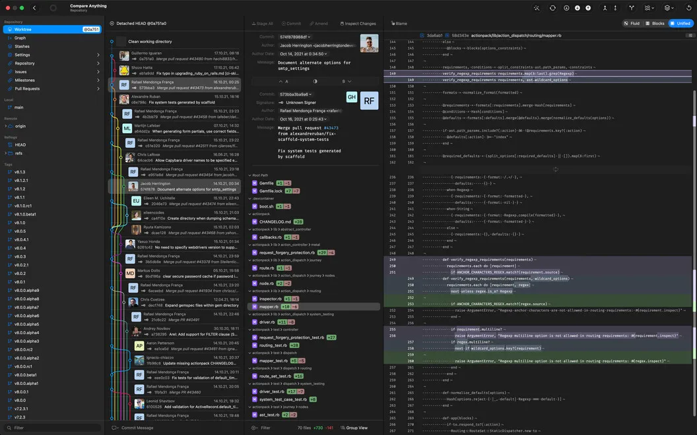
Task: Click the split view icon beside file path
Action: pos(690,35)
